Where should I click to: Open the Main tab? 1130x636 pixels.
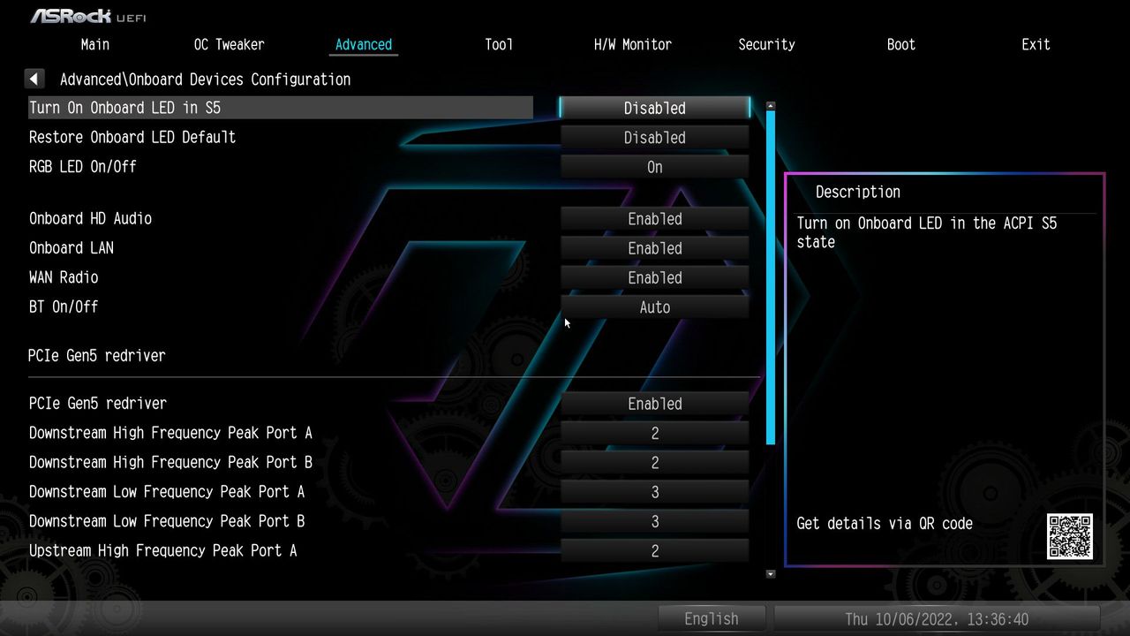coord(95,44)
